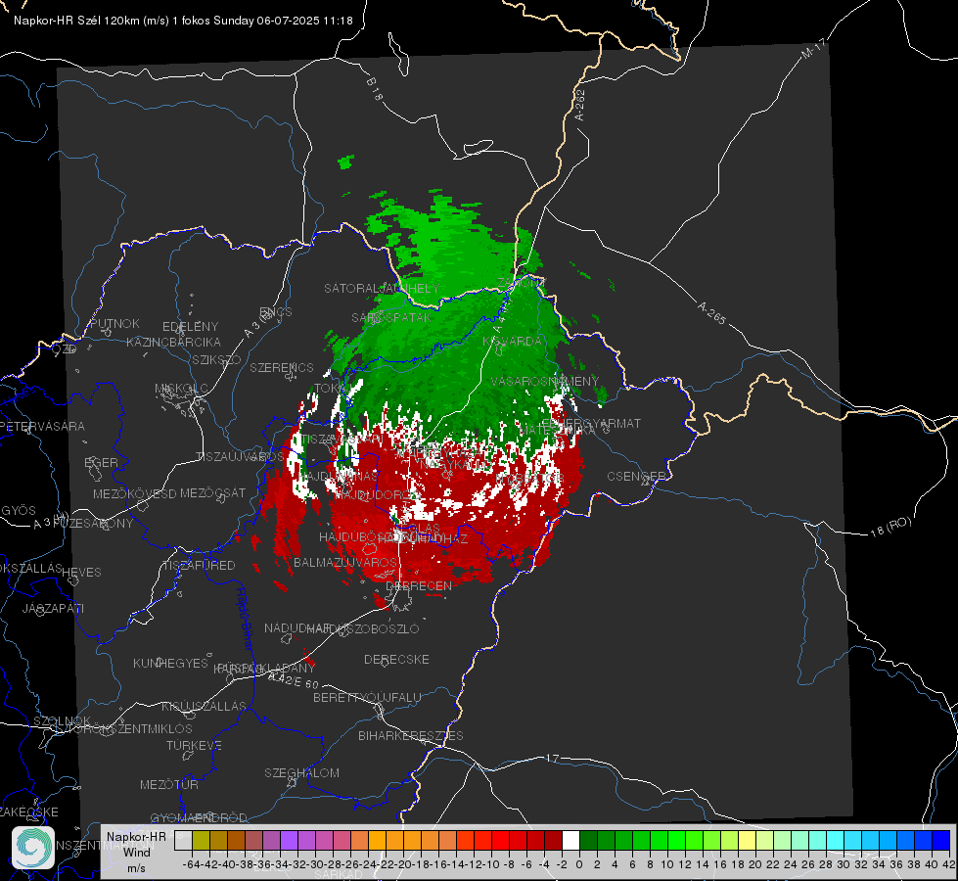The height and width of the screenshot is (881, 958).
Task: Click the 'A42/E 60' road label
Action: (x=294, y=680)
